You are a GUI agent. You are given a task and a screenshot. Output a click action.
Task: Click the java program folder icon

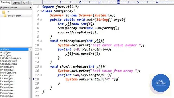[5, 16]
